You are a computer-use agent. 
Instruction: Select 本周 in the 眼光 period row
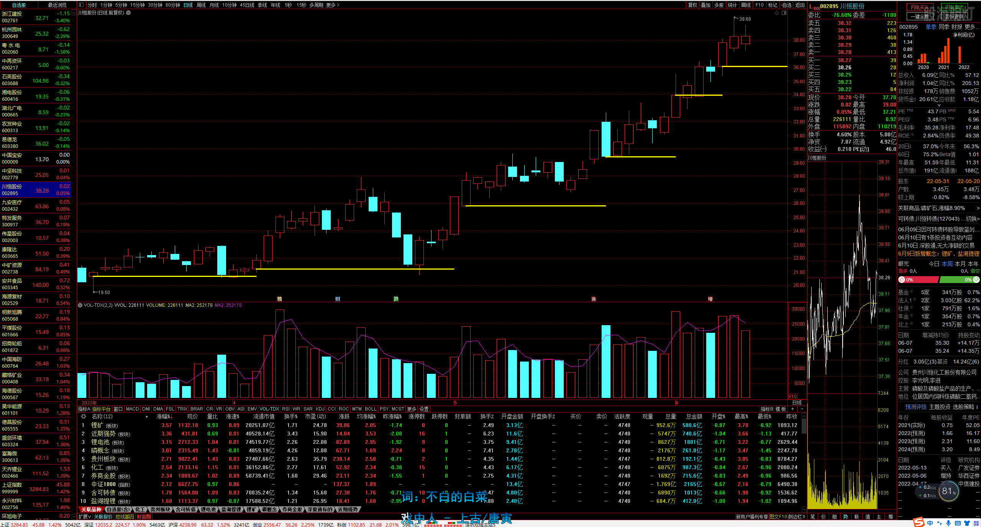click(947, 264)
